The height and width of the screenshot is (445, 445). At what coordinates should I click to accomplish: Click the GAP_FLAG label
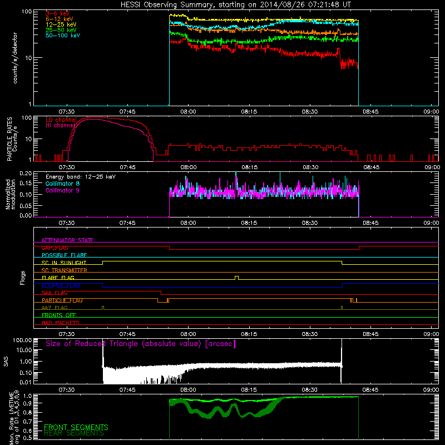tap(55, 248)
